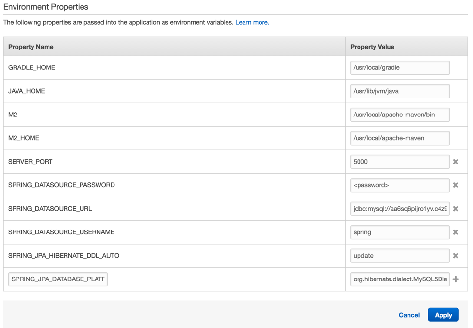Edit the SERVER_PORT value 5000
Viewport: 473px width, 328px height.
400,162
